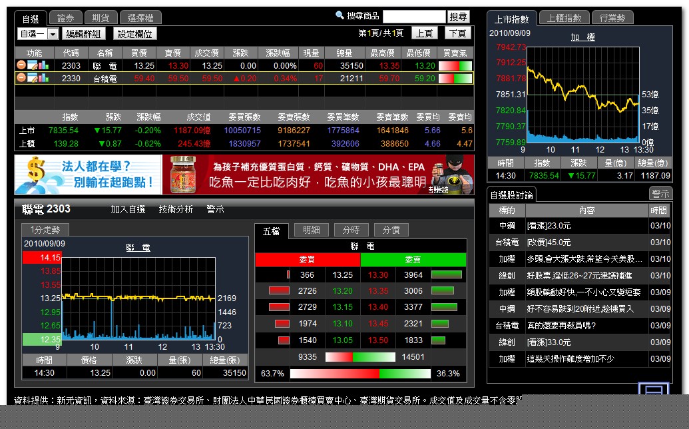Click the magnifier icon beside 搜尋商品

coord(340,15)
